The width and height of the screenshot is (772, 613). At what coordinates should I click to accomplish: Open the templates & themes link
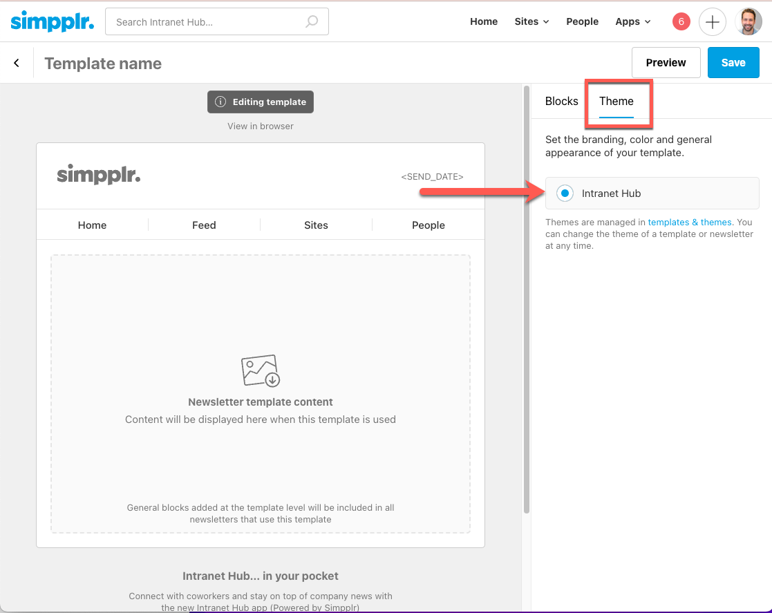(690, 222)
